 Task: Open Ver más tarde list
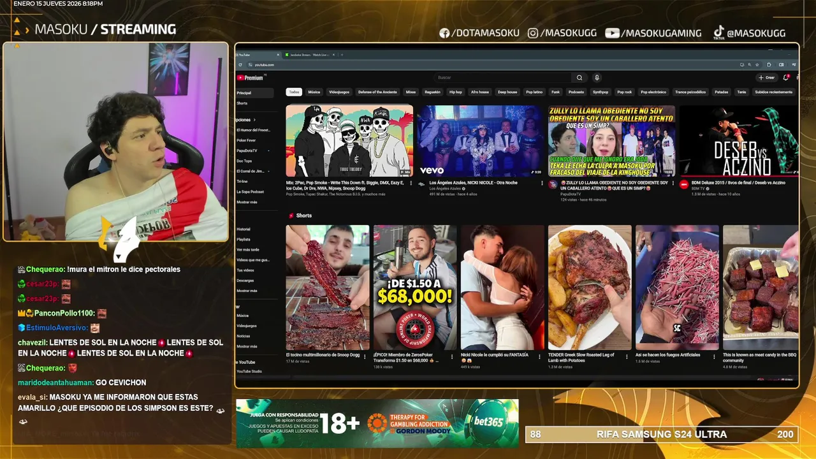pos(248,250)
